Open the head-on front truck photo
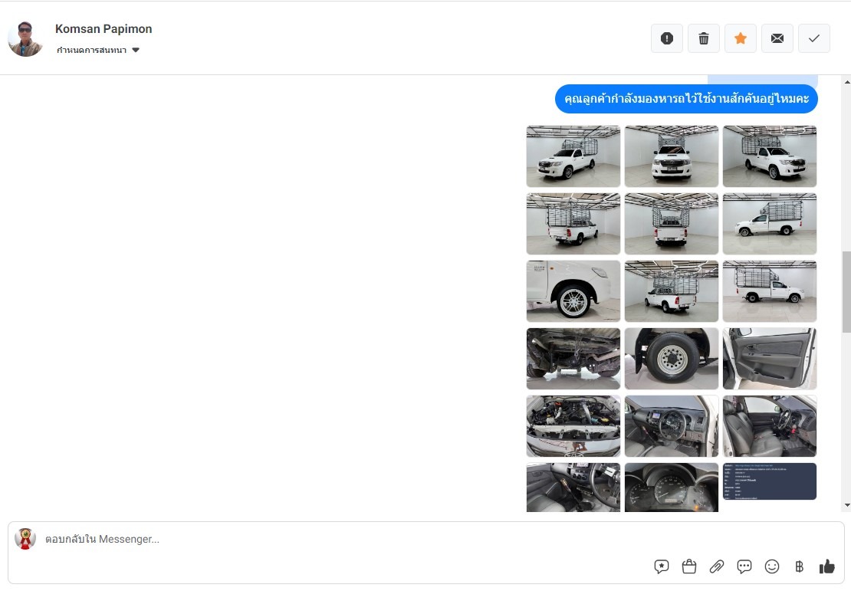The image size is (851, 591). click(x=672, y=156)
